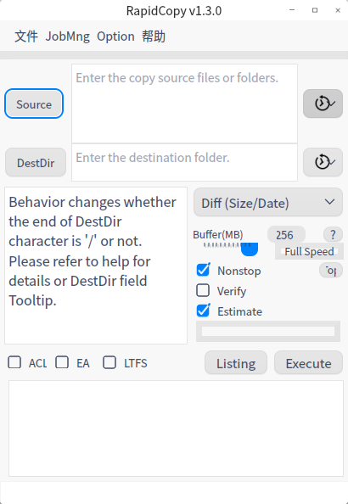
Task: Enable the Verify checkbox
Action: point(203,290)
